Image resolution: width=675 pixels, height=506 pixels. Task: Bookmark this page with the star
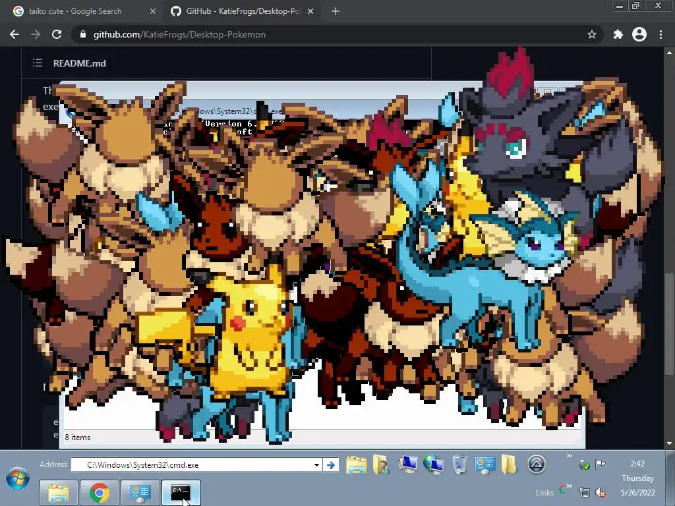[x=592, y=34]
